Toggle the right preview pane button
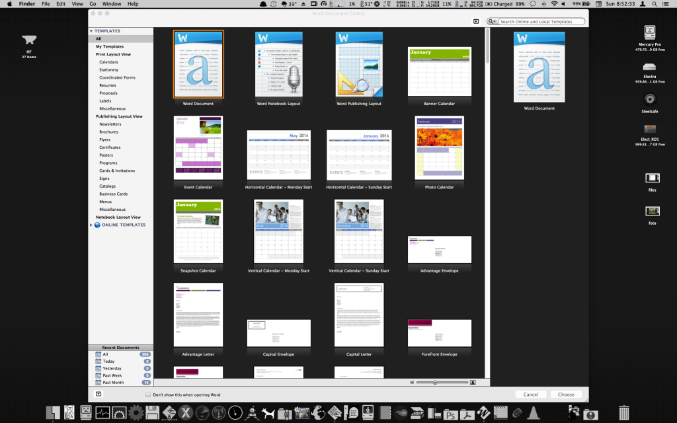Screen dimensions: 677x423 pos(476,21)
